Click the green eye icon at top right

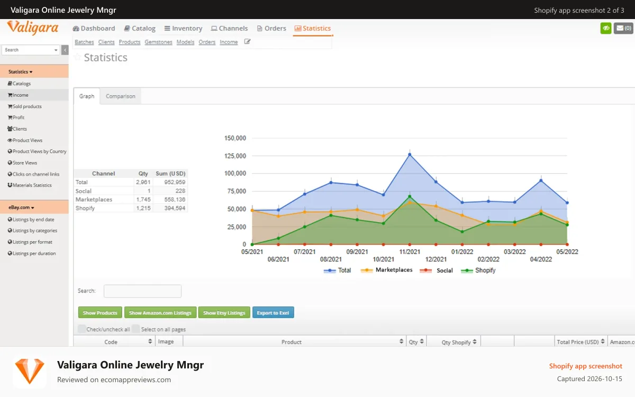click(606, 28)
